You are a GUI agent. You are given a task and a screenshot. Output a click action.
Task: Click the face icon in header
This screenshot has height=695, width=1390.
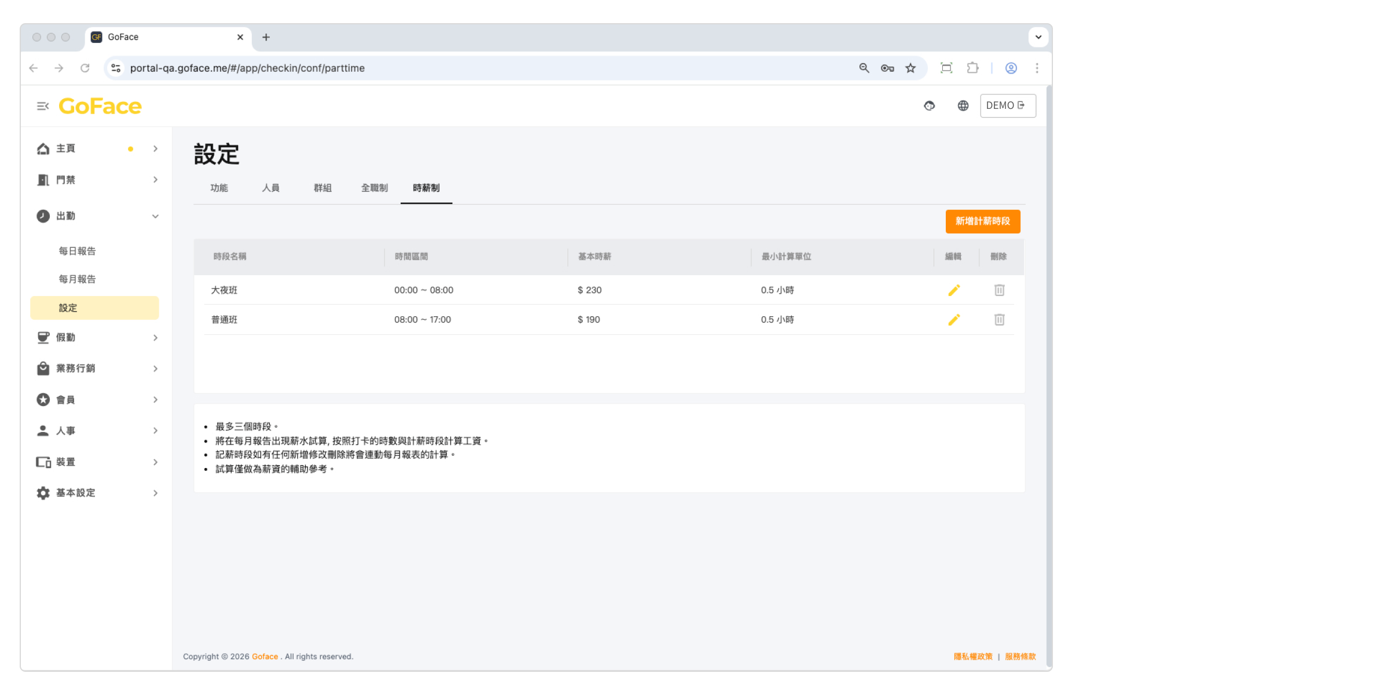tap(929, 106)
